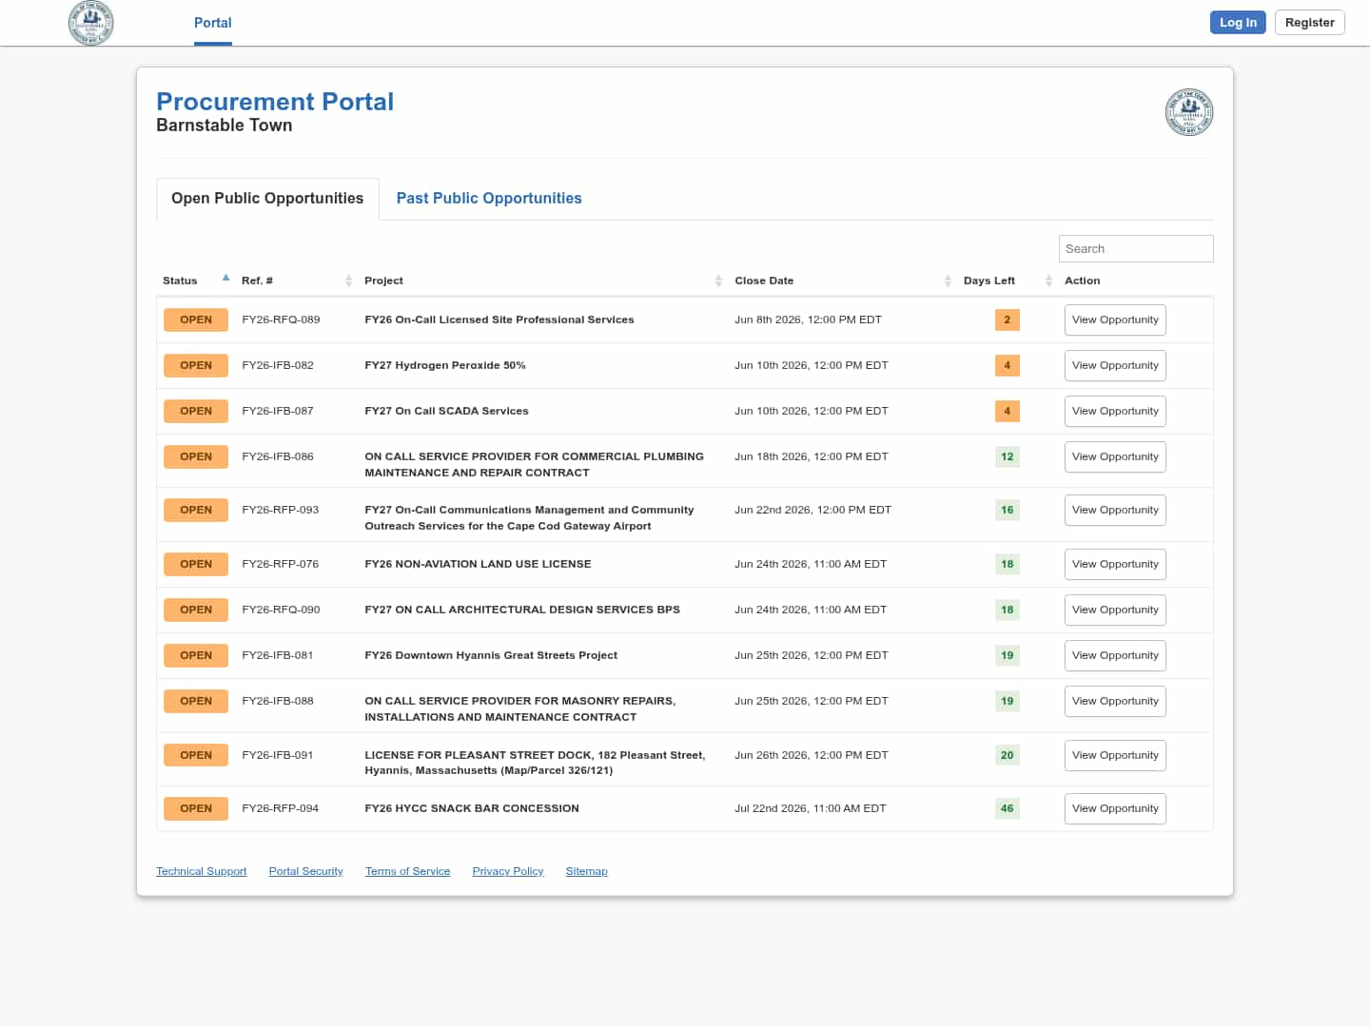The height and width of the screenshot is (1027, 1370).
Task: View Opportunity for FY26-RFQ-090
Action: click(1115, 610)
